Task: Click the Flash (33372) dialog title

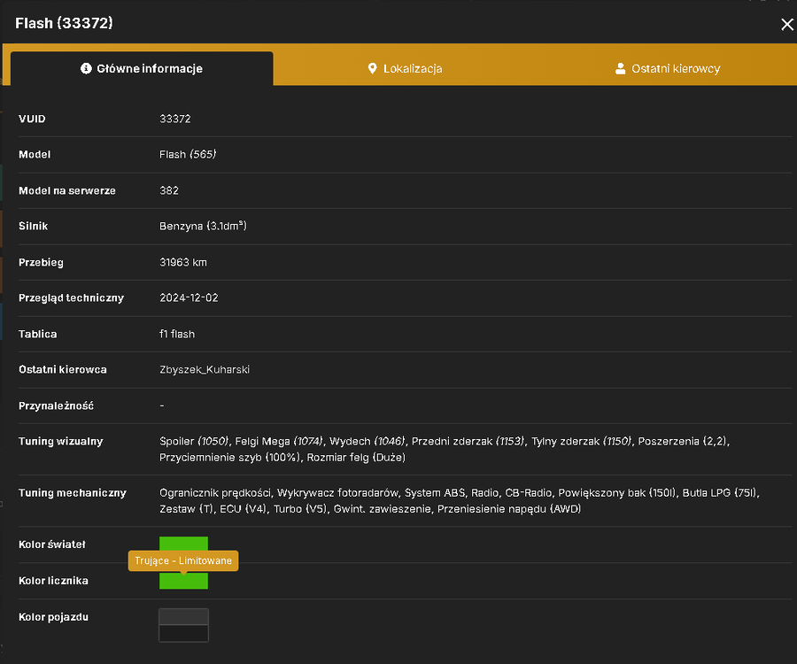Action: coord(64,23)
